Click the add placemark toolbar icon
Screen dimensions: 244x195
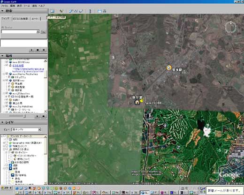61,11
